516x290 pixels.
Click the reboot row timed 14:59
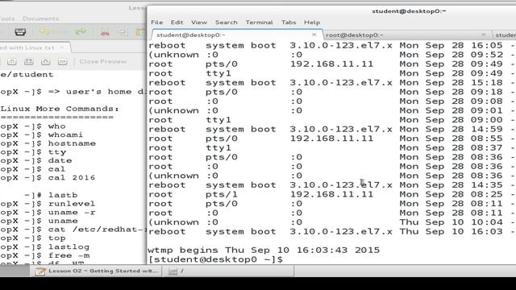[331, 129]
